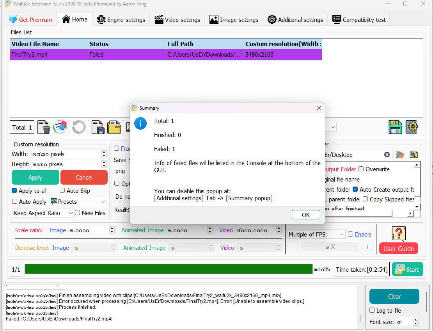Enable the Auto Skip checkbox
Screen dimensions: 433x331
[x=62, y=190]
